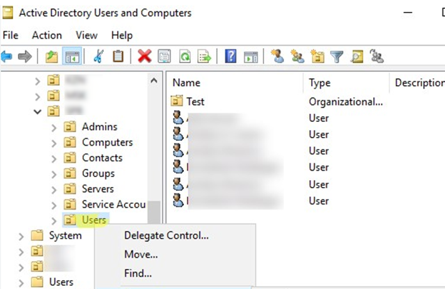This screenshot has height=289, width=445.
Task: Select System container in the tree
Action: pos(65,235)
